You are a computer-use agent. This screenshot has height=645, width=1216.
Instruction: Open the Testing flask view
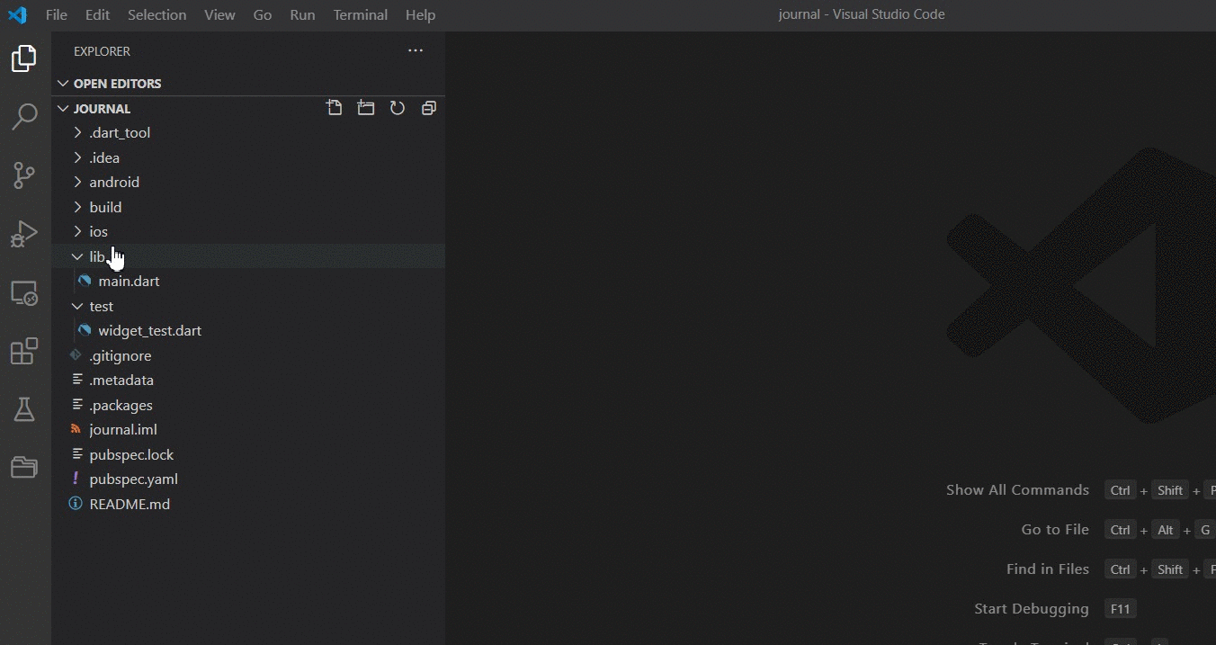coord(24,409)
